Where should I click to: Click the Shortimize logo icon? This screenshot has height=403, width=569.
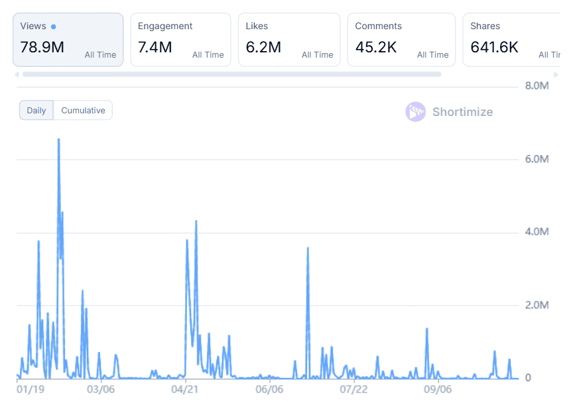pos(416,112)
